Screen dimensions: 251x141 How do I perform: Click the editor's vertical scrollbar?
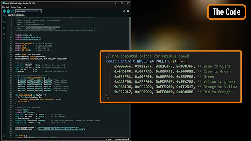(x=130, y=77)
